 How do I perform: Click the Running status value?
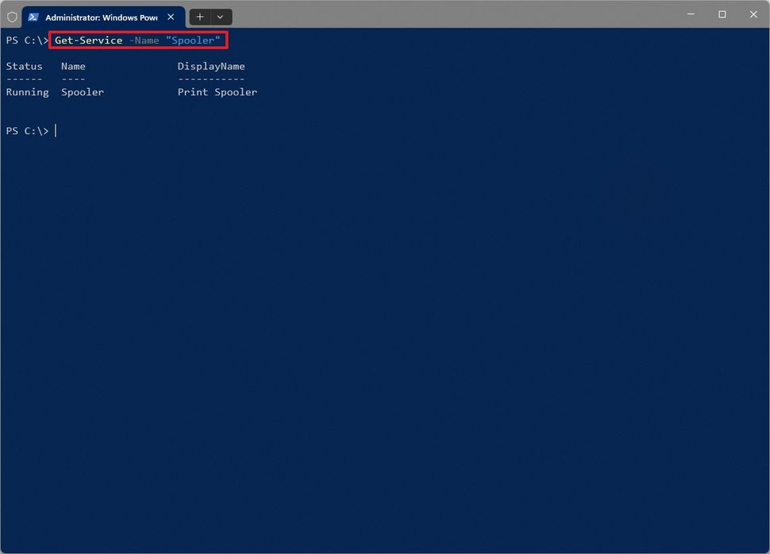pos(28,92)
